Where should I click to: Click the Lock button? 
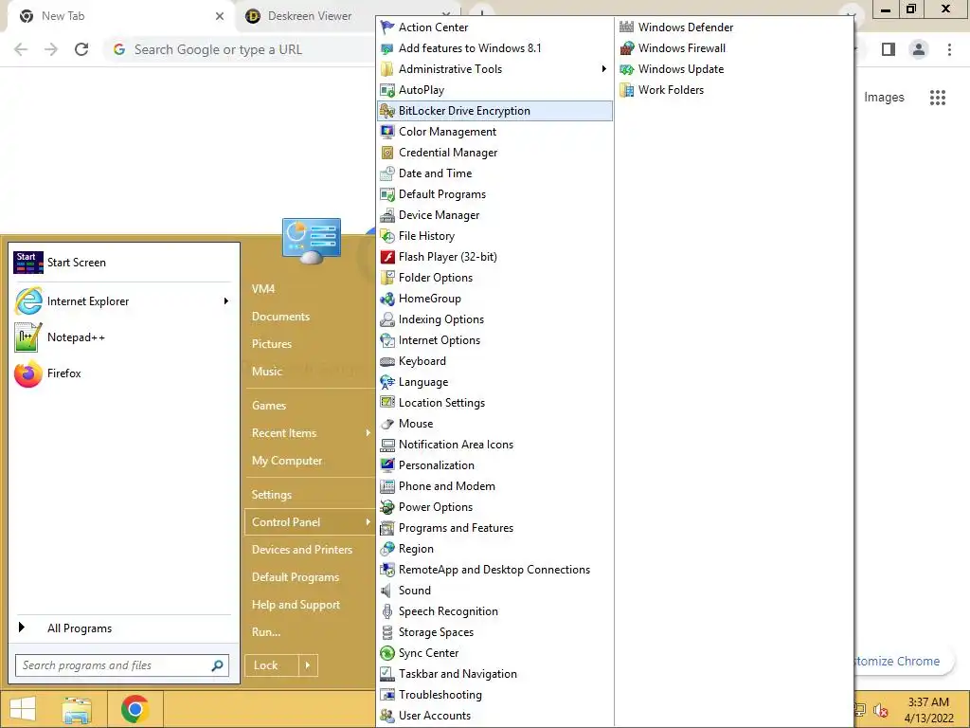pyautogui.click(x=272, y=665)
